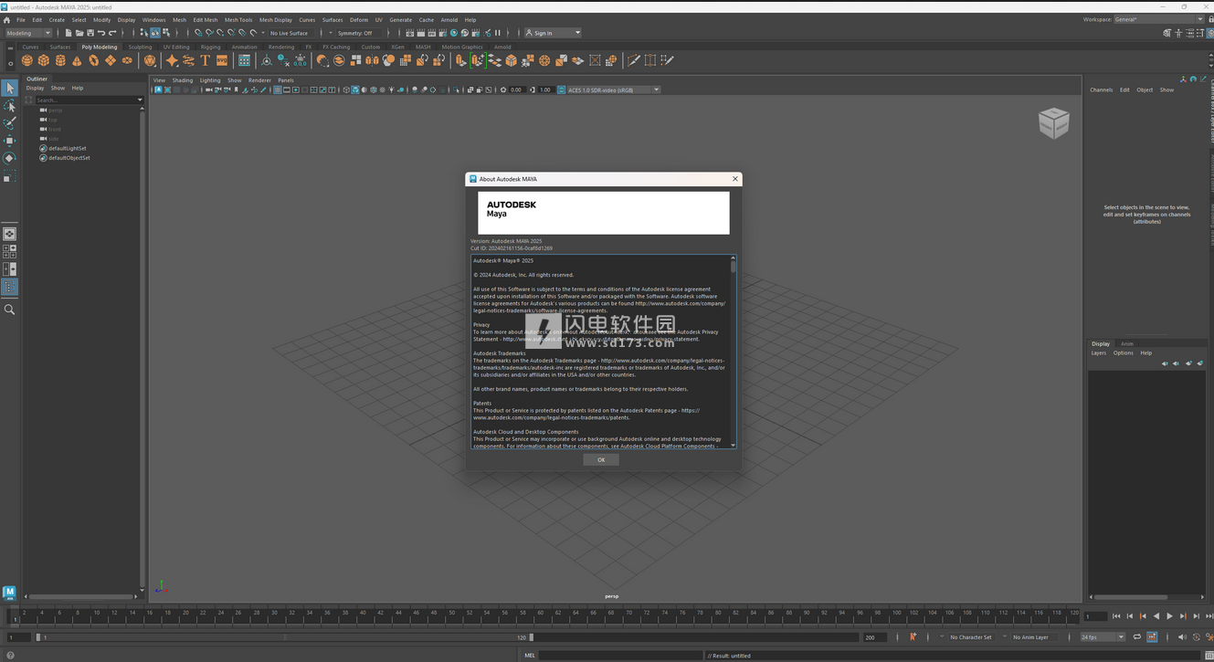The image size is (1214, 662).
Task: Open the ACES 1.0 SDR-video view transform dropdown
Action: 613,89
